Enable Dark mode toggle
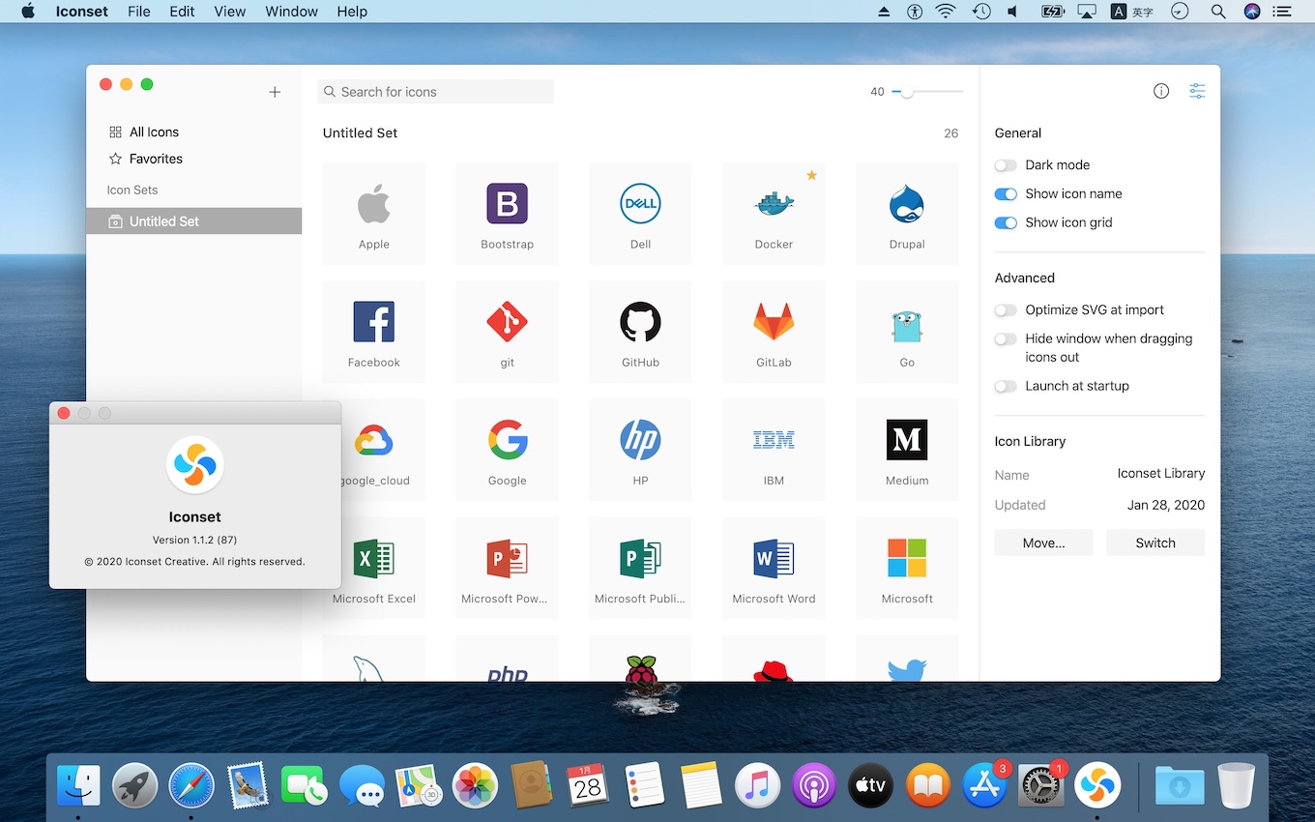Screen dimensions: 1315x822 (x=1006, y=165)
